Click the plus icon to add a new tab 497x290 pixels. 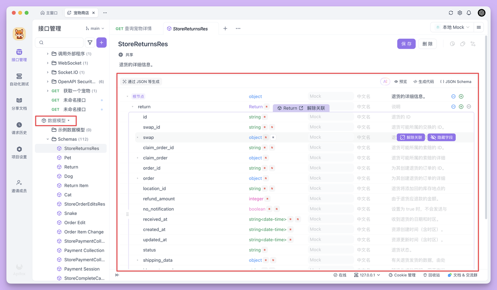click(225, 28)
